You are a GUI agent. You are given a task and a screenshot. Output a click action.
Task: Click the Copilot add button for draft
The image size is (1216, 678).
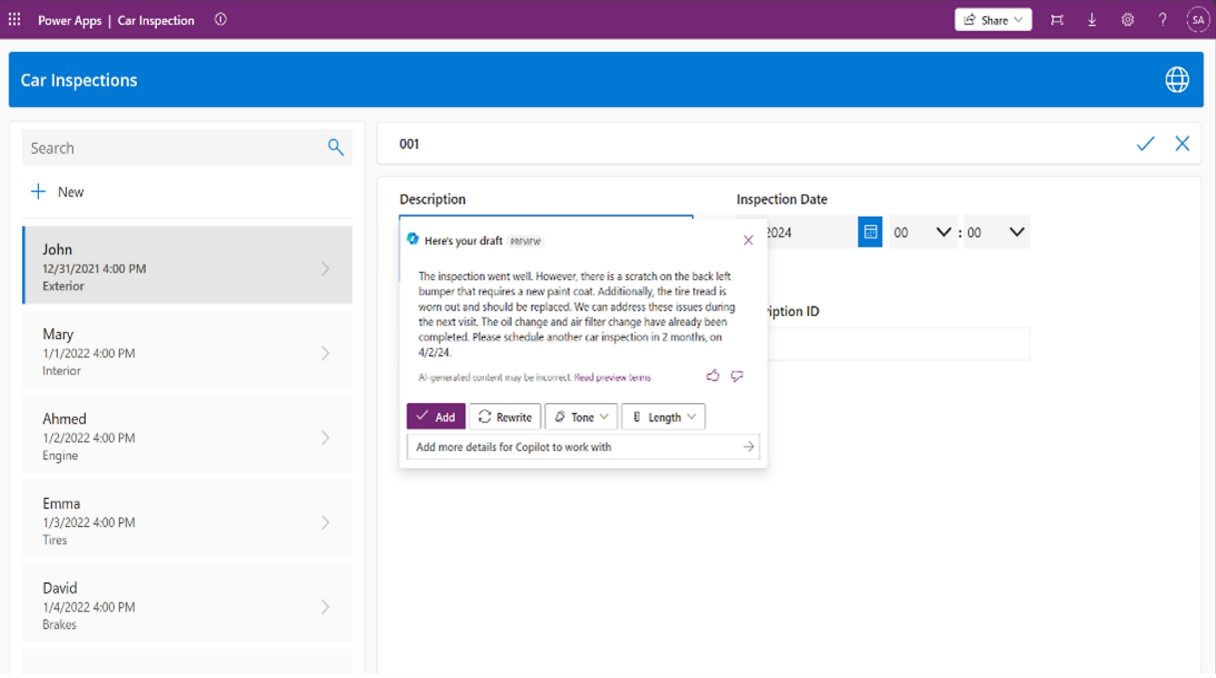click(435, 416)
